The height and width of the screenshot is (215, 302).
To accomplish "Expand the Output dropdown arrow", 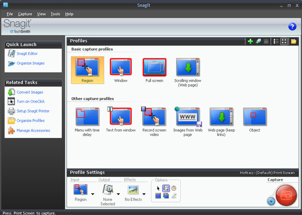I will pyautogui.click(x=118, y=194).
